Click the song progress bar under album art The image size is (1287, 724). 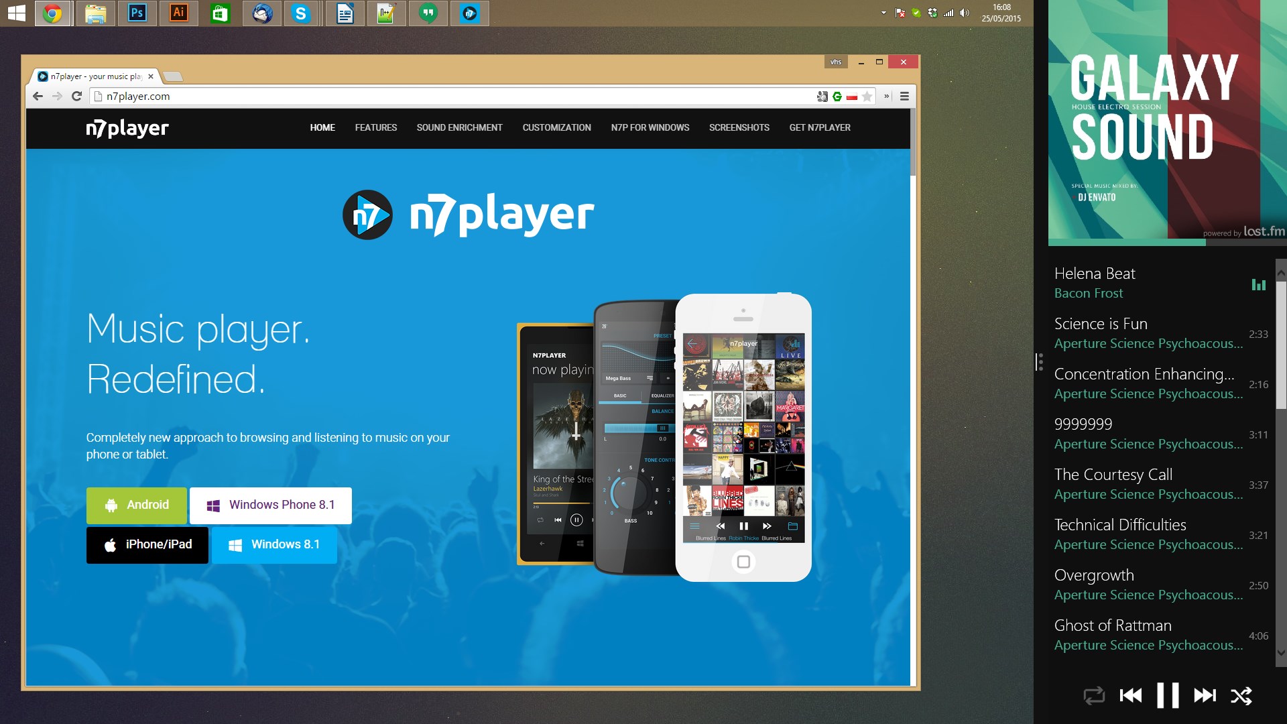point(1168,243)
